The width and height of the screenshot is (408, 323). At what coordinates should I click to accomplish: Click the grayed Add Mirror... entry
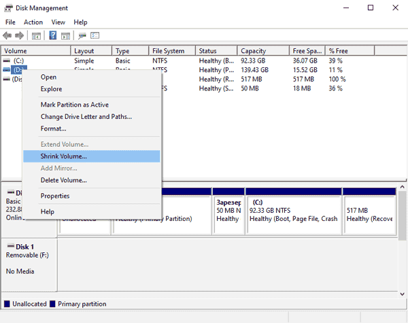point(92,168)
